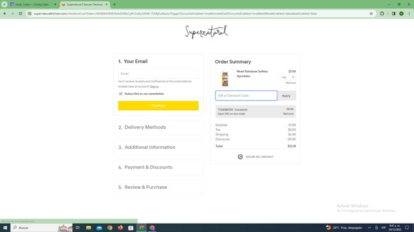
Task: Click the browser address bar URL
Action: point(175,14)
